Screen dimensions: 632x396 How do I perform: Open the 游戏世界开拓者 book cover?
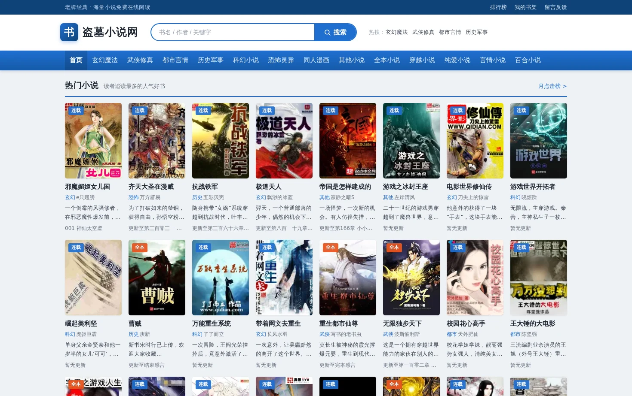tap(539, 141)
